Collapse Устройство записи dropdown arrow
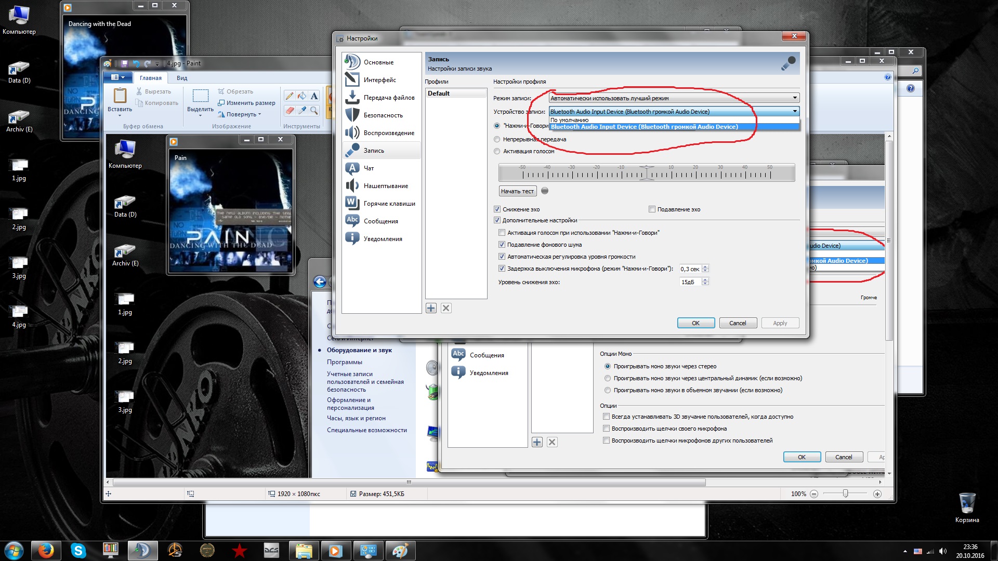Viewport: 998px width, 561px height. tap(795, 111)
